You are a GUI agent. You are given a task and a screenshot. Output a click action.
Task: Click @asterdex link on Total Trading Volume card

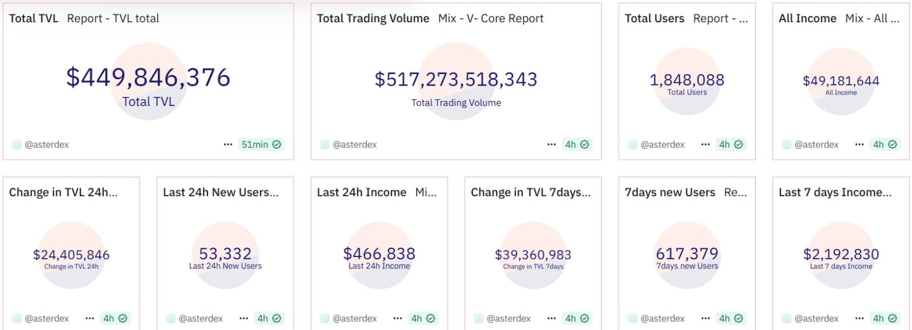click(355, 145)
